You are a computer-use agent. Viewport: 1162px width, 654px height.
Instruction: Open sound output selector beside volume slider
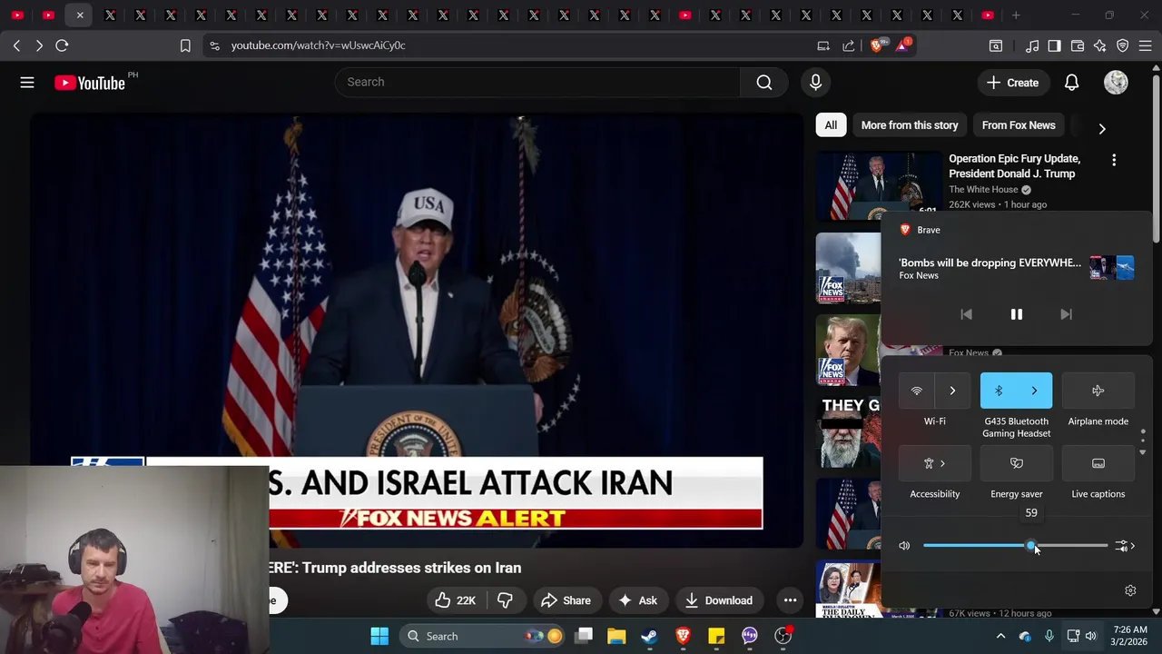click(1125, 546)
